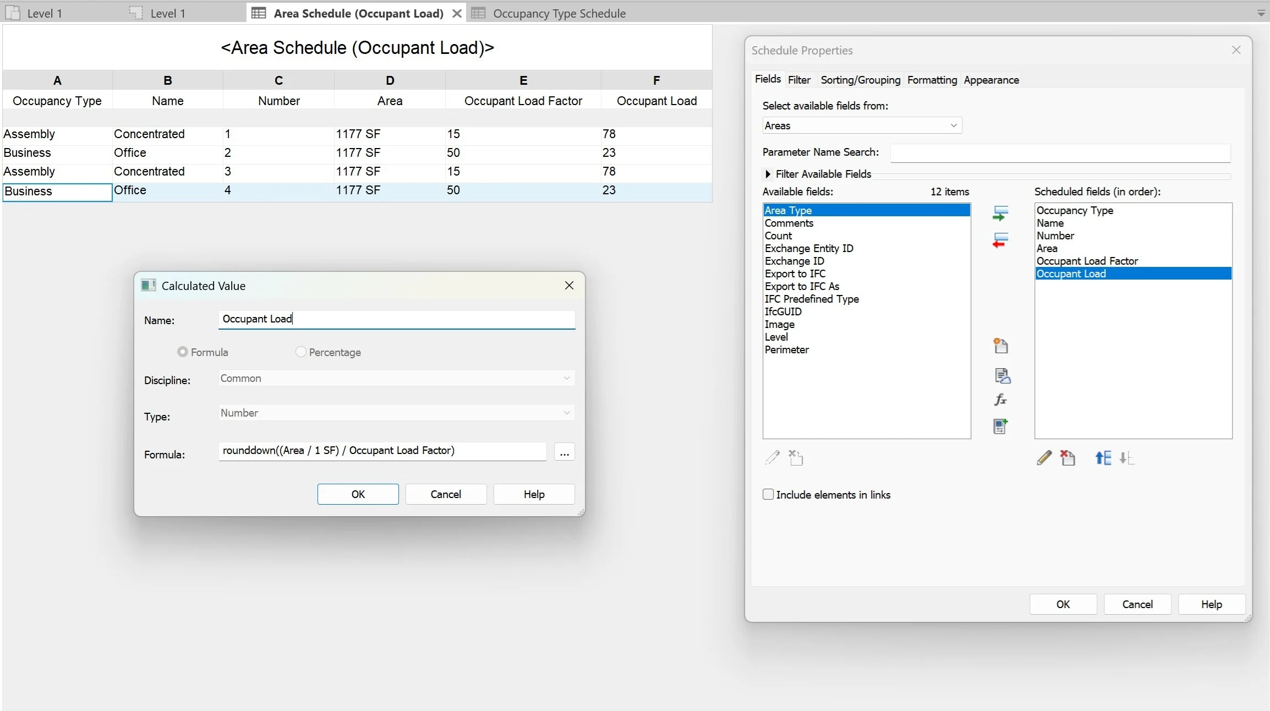This screenshot has width=1270, height=711.
Task: Click the Move parameter up icon
Action: coord(1103,457)
